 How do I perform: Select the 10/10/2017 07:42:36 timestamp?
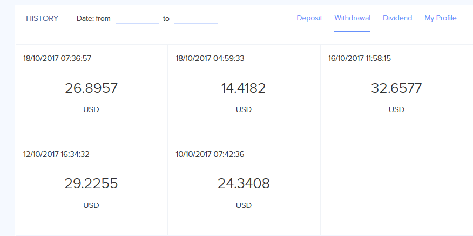[x=210, y=154]
